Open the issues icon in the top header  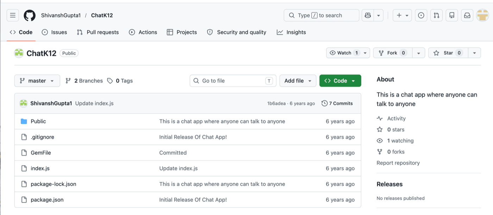pyautogui.click(x=421, y=15)
